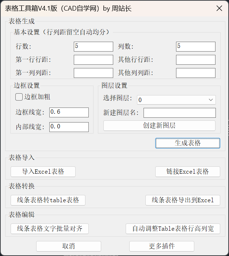Click the 内部线宽 input field
The image size is (229, 256).
pyautogui.click(x=69, y=127)
